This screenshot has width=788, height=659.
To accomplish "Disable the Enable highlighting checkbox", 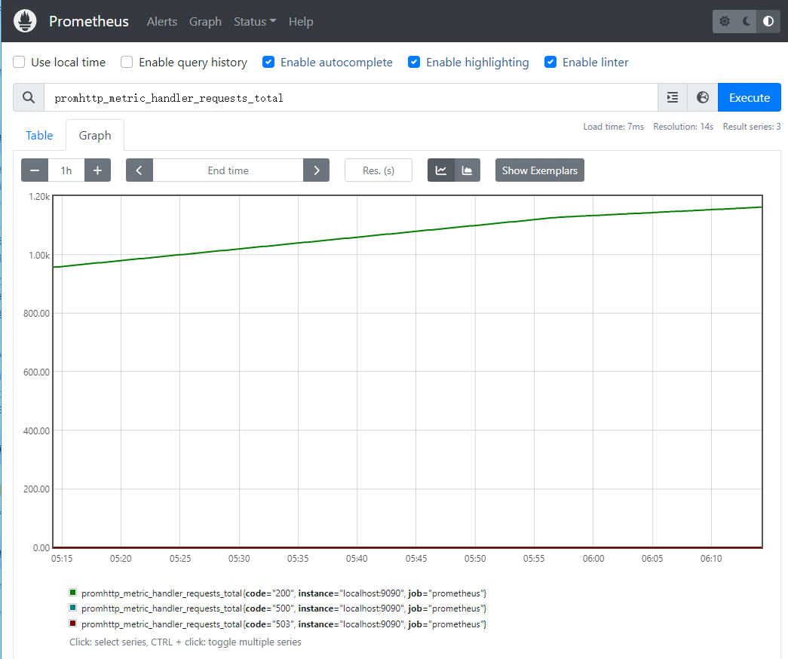I will pos(414,63).
